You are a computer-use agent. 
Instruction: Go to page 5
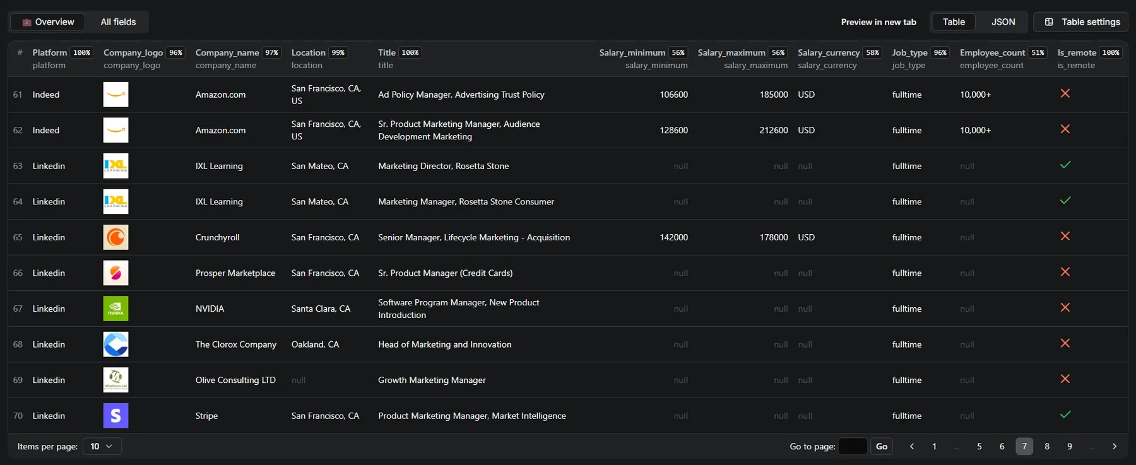(x=979, y=446)
